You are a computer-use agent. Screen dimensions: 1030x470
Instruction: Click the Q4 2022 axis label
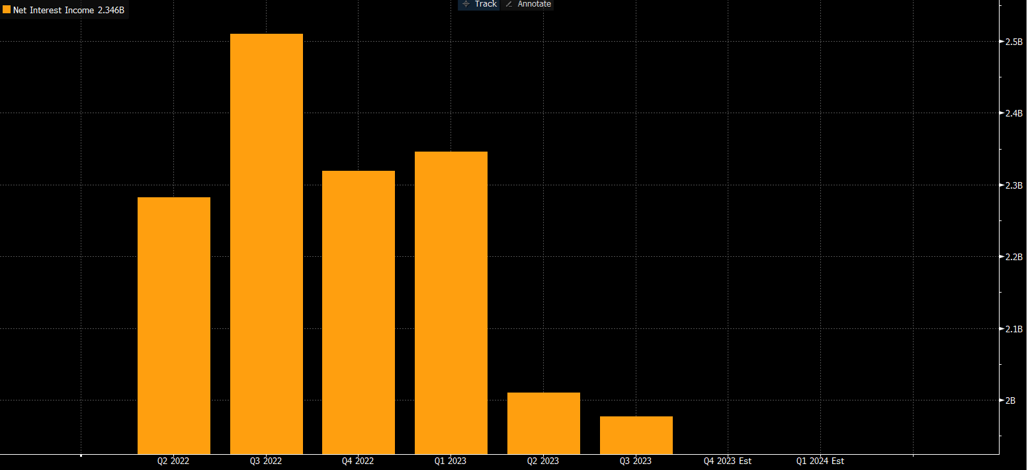(x=358, y=461)
